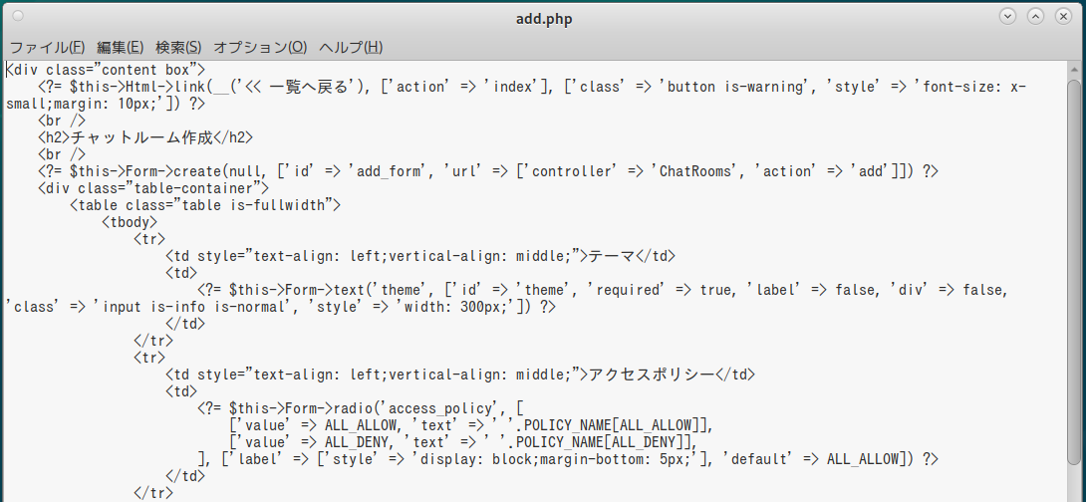Click the 'add_form' id string
Image resolution: width=1086 pixels, height=502 pixels.
click(387, 171)
